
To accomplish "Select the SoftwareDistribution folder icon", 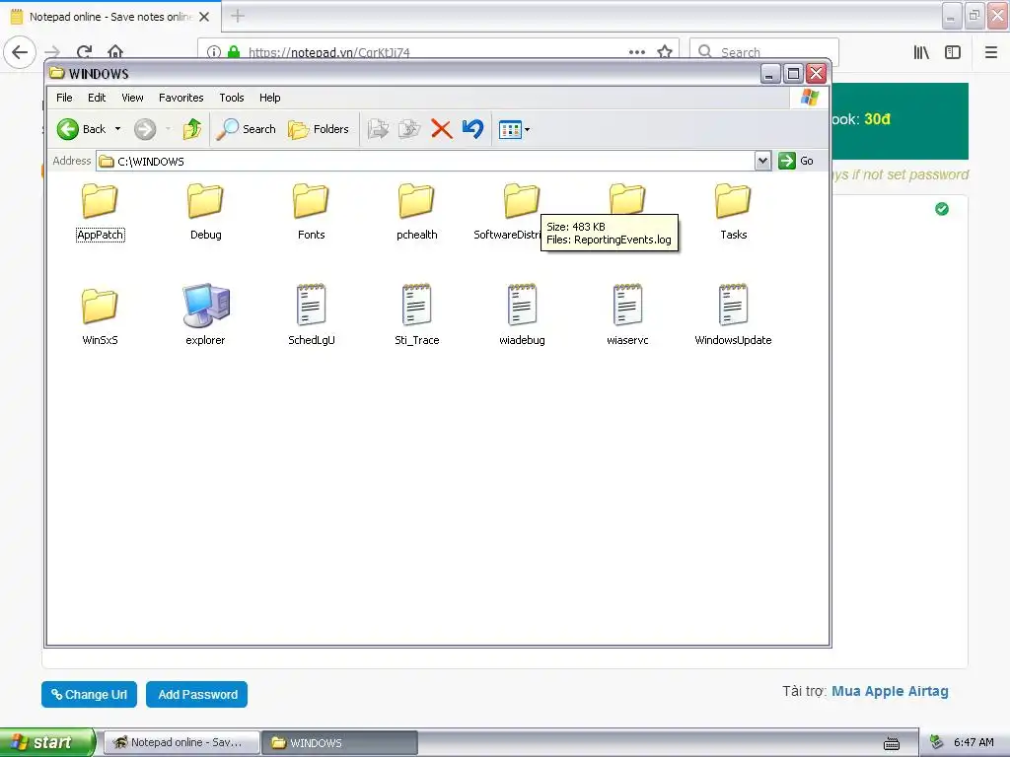I will [x=522, y=200].
